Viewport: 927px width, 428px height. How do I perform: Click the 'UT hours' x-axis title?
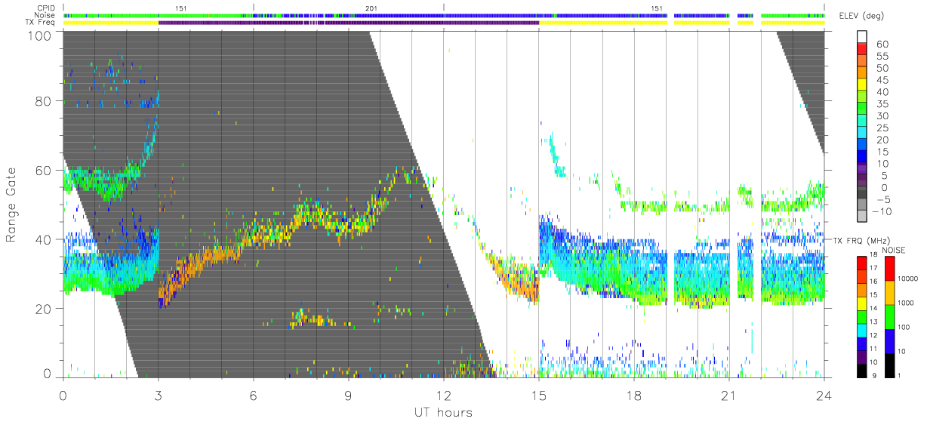(443, 413)
